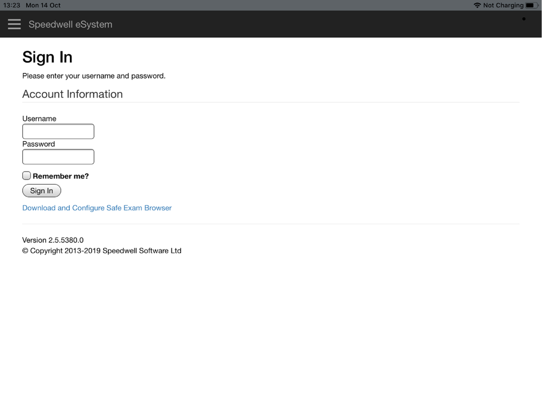This screenshot has height=406, width=542.
Task: Click the Username label
Action: pos(40,119)
